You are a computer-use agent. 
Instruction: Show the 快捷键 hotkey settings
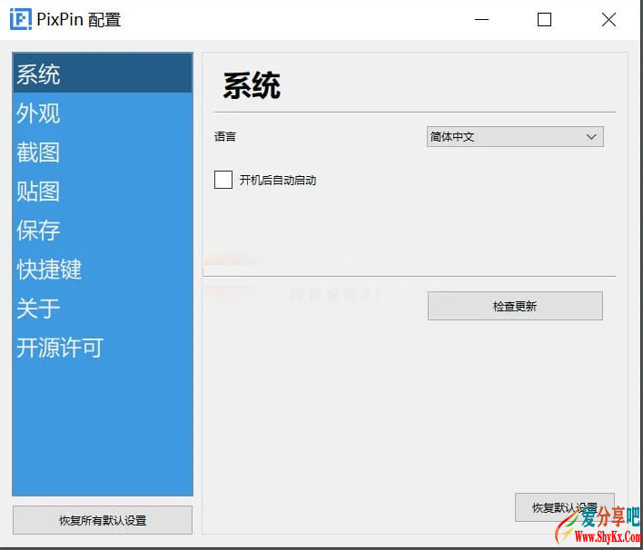coord(102,269)
